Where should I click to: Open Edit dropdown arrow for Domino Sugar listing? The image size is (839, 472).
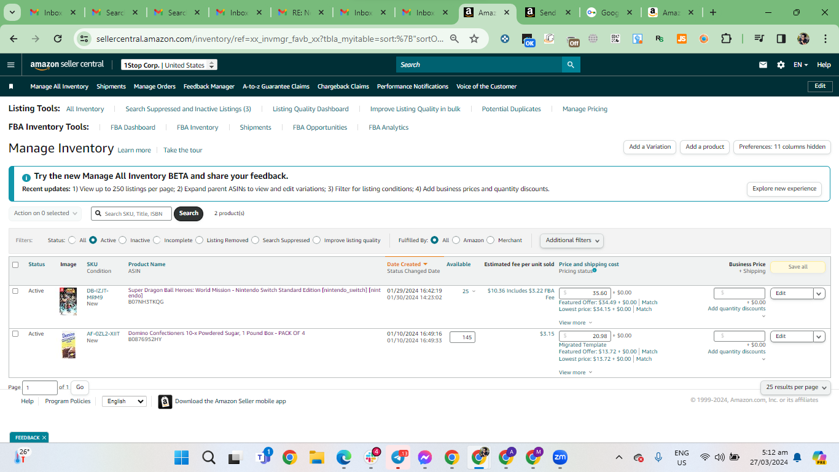click(x=819, y=336)
